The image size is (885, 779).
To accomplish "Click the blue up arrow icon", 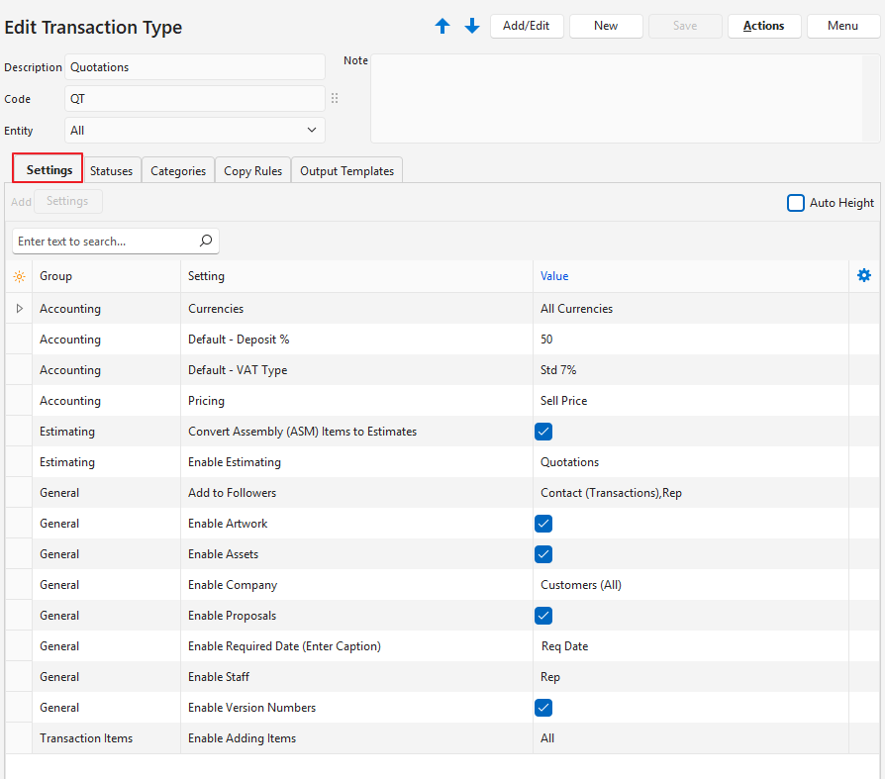I will pyautogui.click(x=442, y=27).
